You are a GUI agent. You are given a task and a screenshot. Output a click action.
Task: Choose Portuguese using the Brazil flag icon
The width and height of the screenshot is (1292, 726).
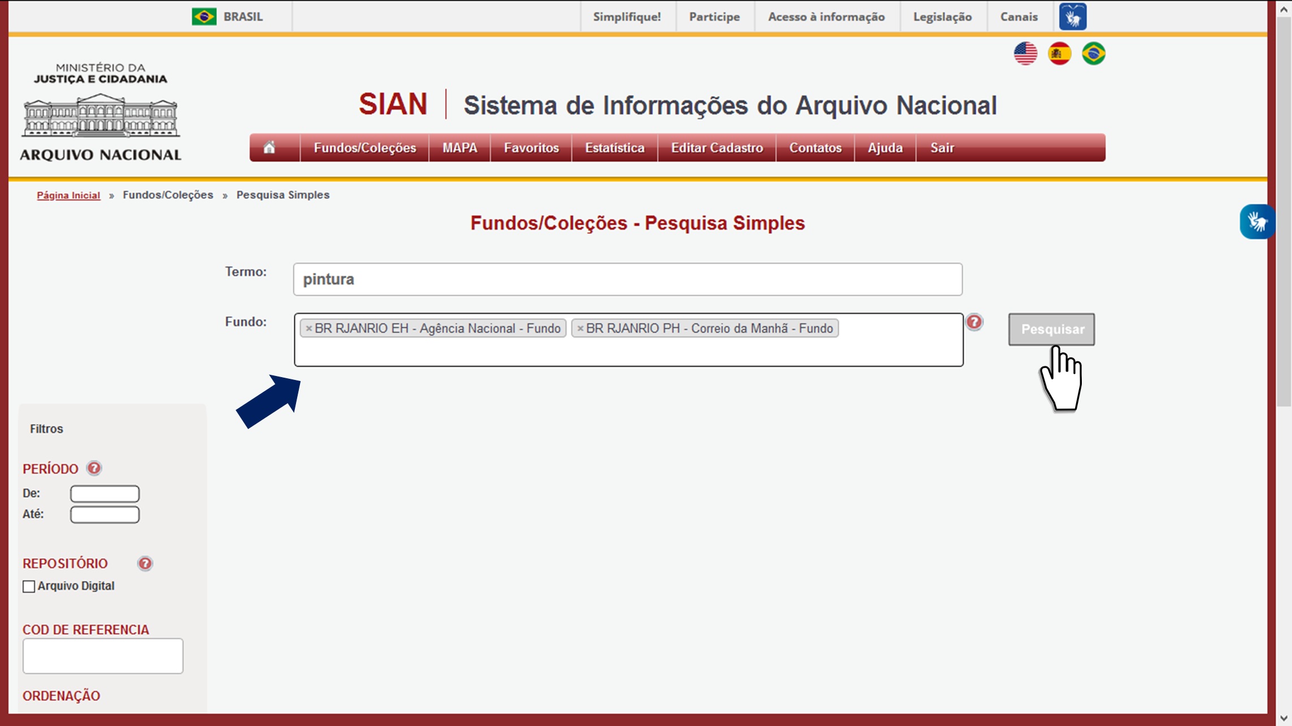[x=1094, y=53]
